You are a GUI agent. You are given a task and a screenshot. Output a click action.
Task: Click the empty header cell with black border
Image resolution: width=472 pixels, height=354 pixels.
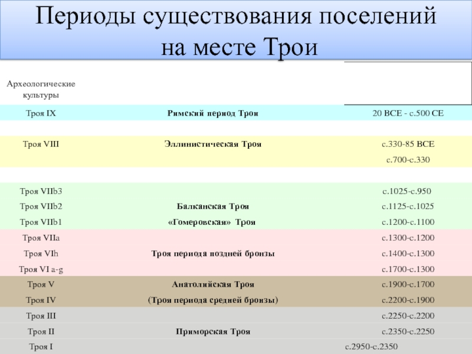(x=408, y=83)
